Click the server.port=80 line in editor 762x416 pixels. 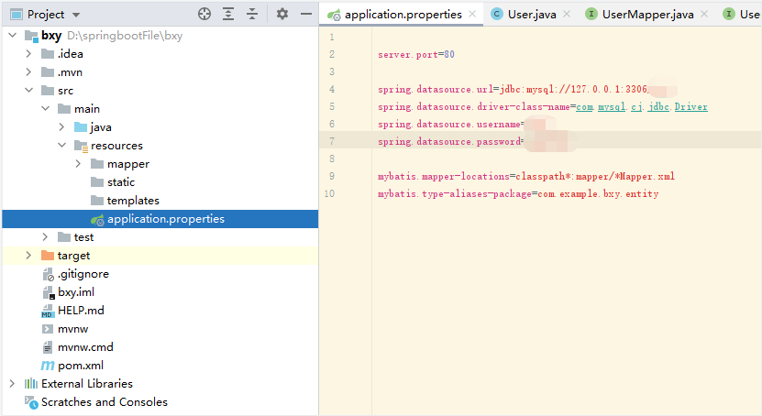pos(416,55)
